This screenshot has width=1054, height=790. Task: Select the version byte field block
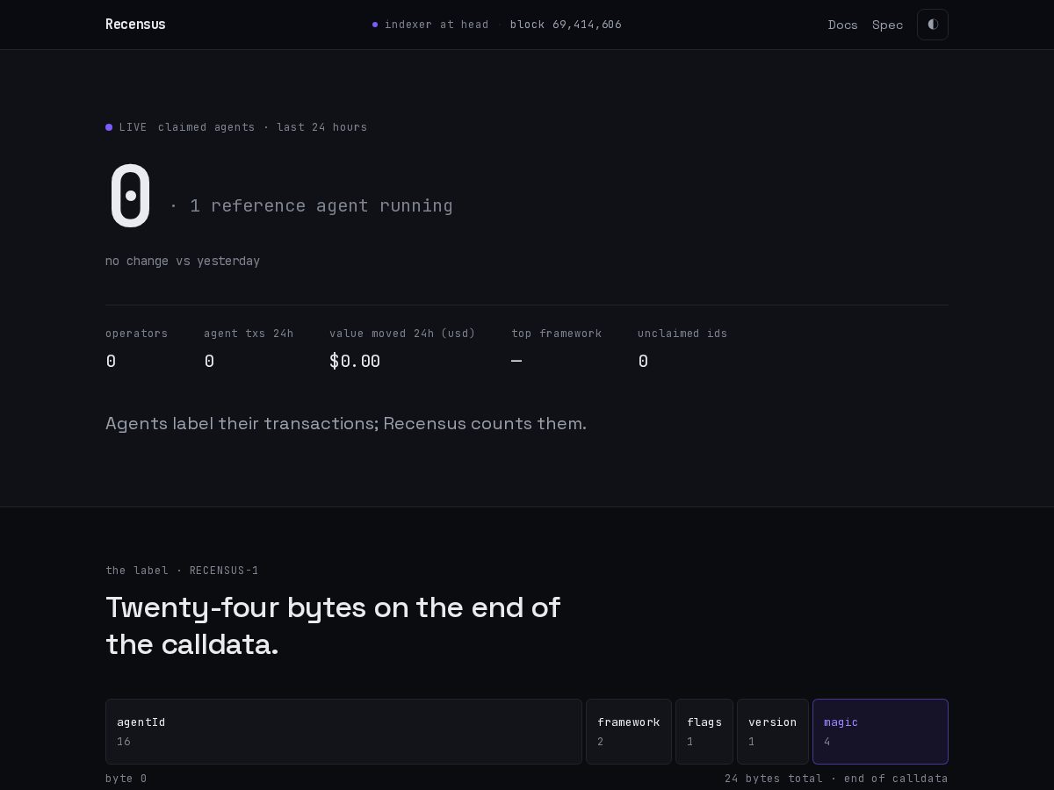[773, 731]
